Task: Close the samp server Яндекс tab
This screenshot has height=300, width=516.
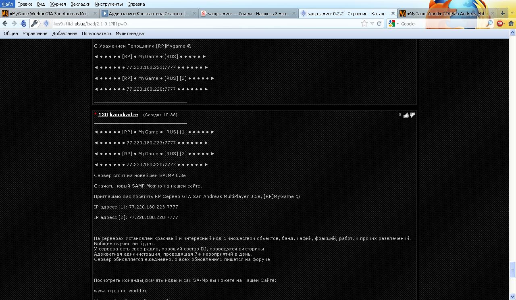Action: [294, 13]
